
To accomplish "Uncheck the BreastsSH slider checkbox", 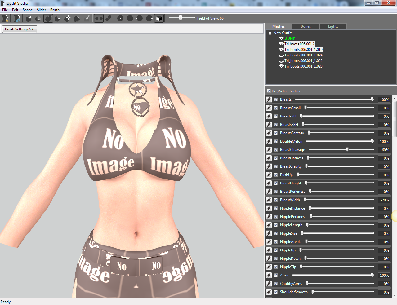I will click(276, 116).
